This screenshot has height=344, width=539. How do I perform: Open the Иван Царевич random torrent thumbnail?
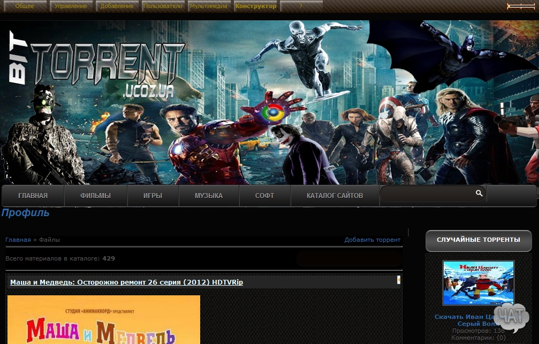coord(478,283)
